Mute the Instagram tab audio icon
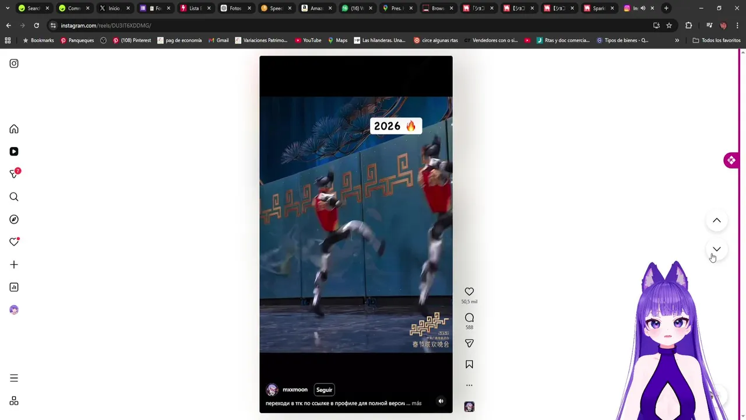This screenshot has width=746, height=420. 643,8
